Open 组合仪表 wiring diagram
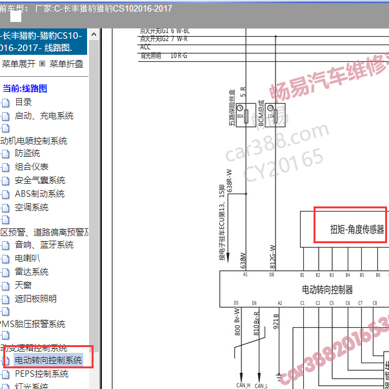 click(32, 166)
